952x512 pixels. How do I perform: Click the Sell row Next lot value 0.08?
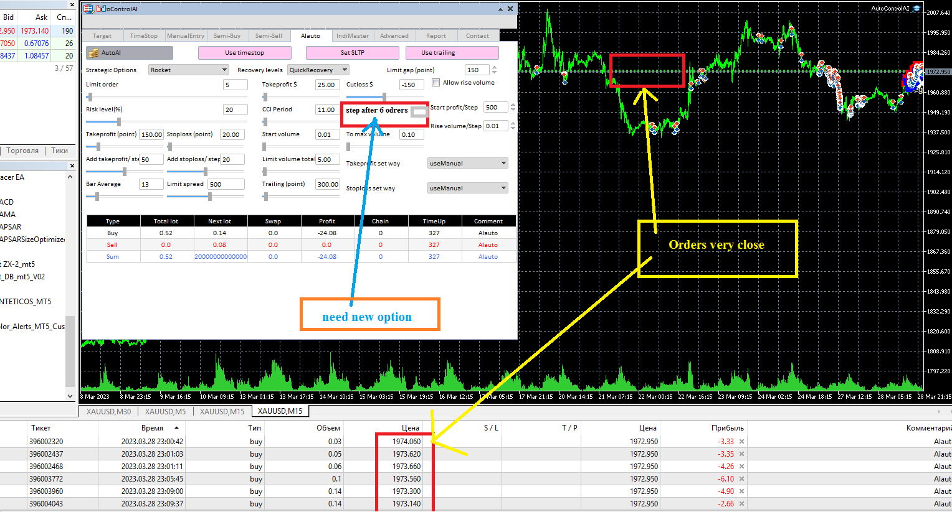(219, 245)
